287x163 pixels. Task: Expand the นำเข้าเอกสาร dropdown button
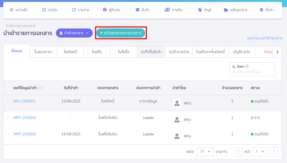coord(74,33)
